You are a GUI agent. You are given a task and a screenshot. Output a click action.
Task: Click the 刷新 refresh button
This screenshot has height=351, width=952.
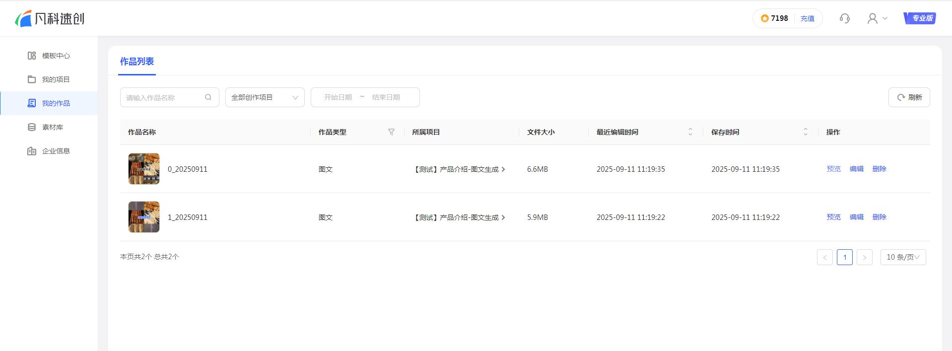(909, 97)
